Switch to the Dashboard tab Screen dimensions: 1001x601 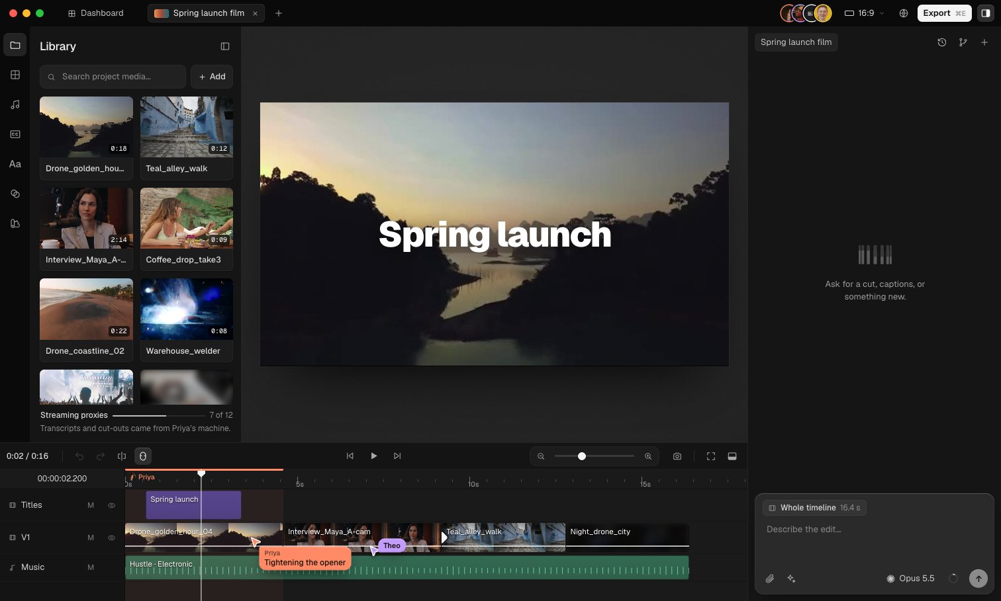[96, 13]
